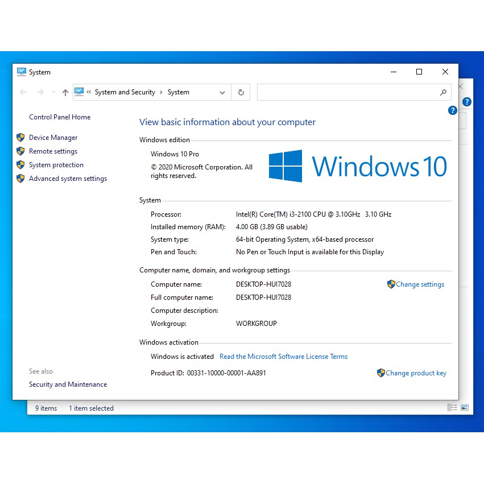Open Help via blue question mark

[x=453, y=110]
